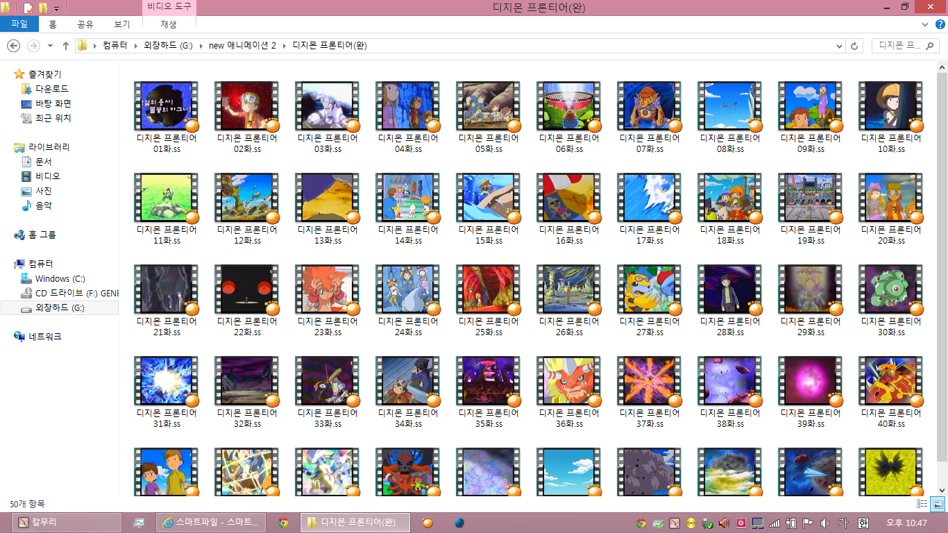Screen dimensions: 948x533
Task: Click the Properties icon in quick access toolbar
Action: (x=28, y=8)
